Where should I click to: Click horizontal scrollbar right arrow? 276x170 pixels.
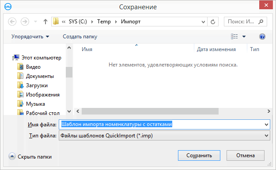coord(268,111)
